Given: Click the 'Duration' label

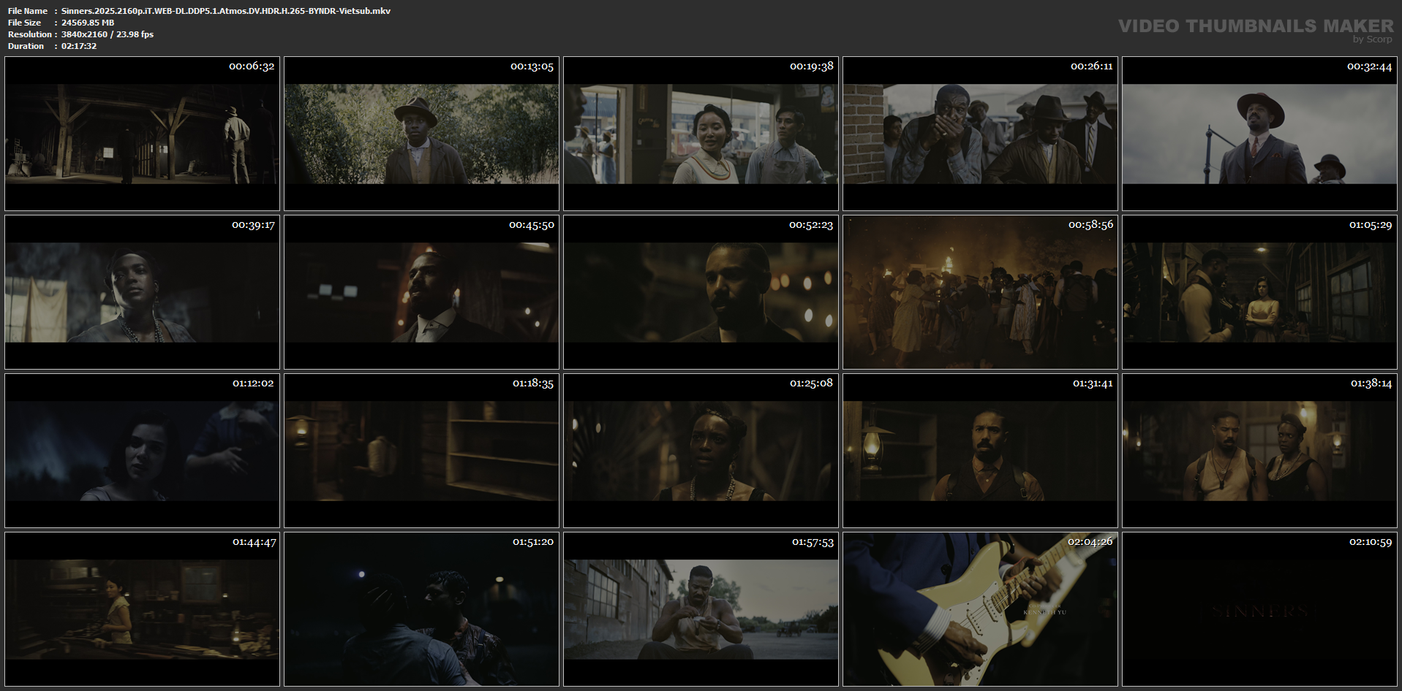Looking at the screenshot, I should (26, 46).
